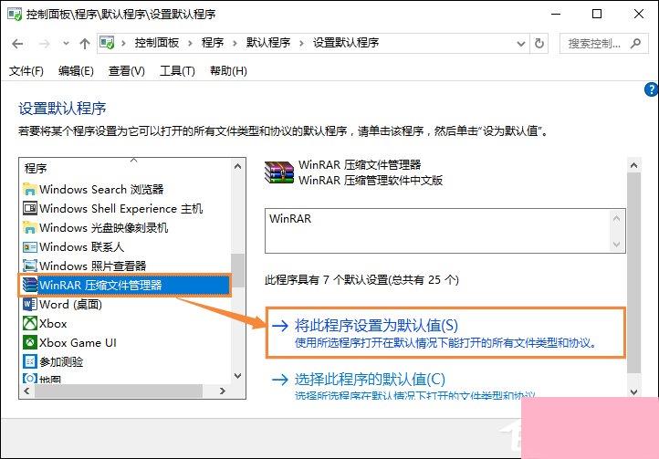Click program list scroll up arrow
This screenshot has width=659, height=459.
[237, 166]
